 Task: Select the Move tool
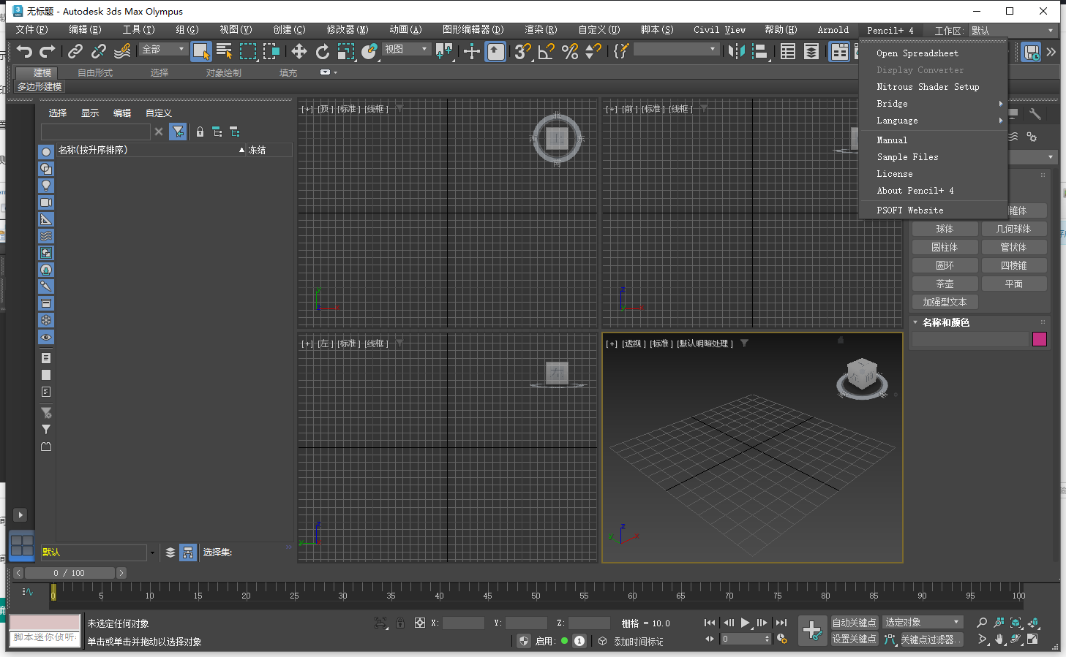click(299, 51)
